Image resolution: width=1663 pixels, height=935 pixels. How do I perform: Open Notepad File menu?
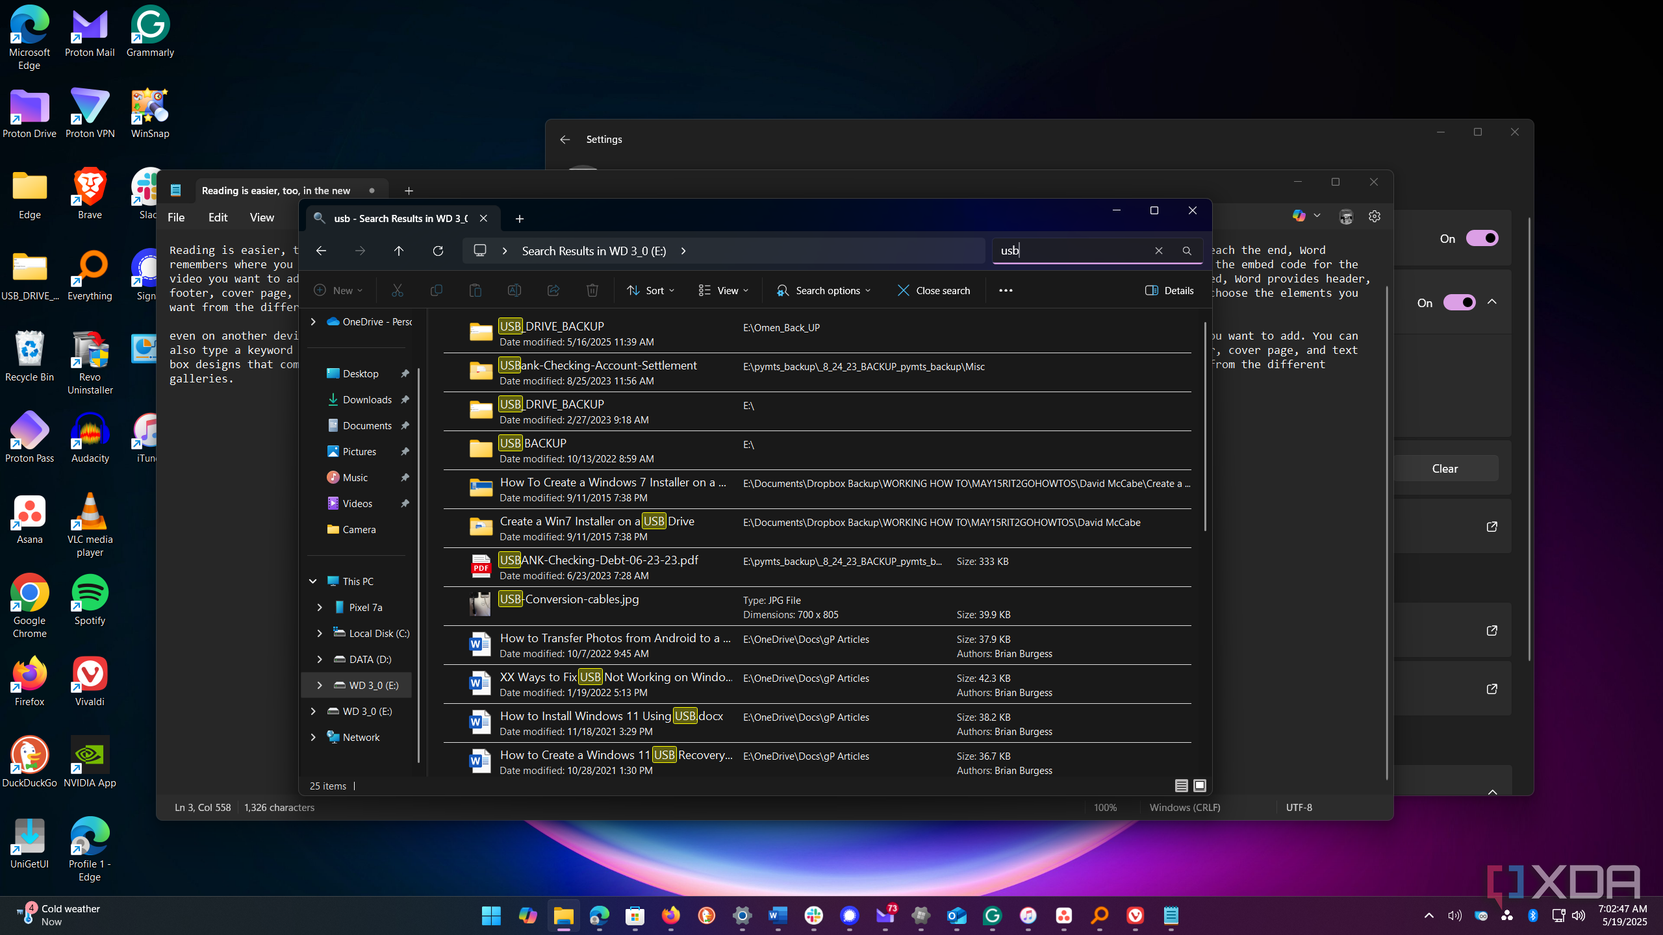click(176, 218)
